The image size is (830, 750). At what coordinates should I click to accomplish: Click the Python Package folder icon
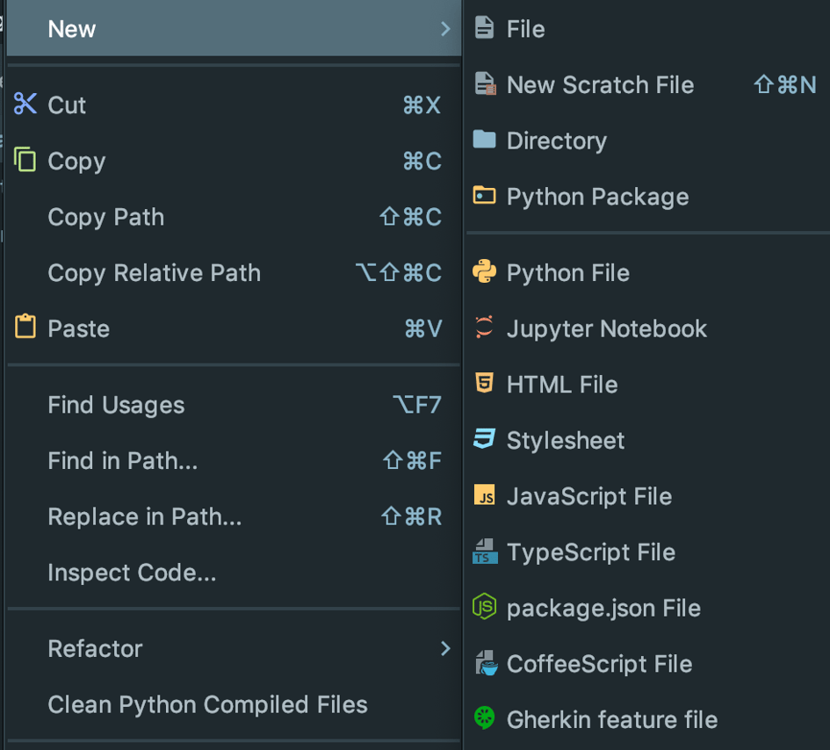pyautogui.click(x=484, y=196)
